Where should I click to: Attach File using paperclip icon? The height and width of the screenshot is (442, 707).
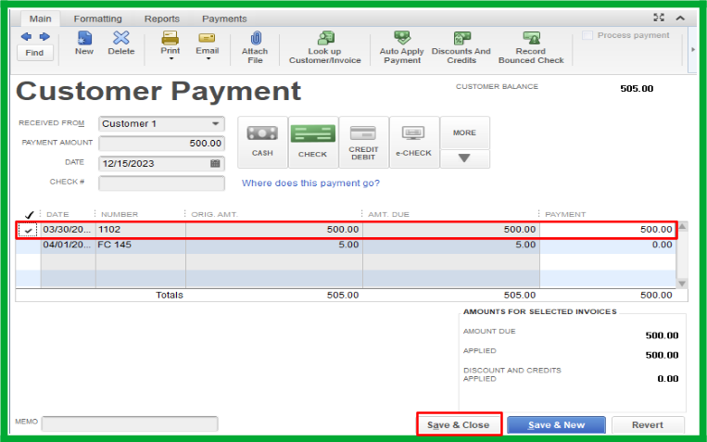(x=255, y=39)
